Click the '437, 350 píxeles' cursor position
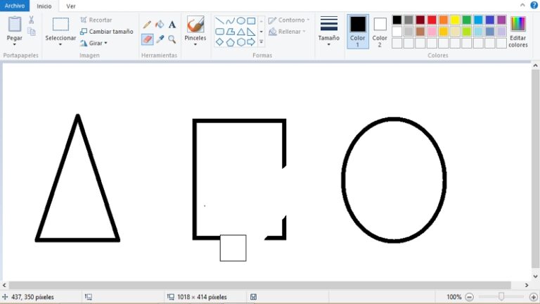This screenshot has height=304, width=540. click(32, 297)
